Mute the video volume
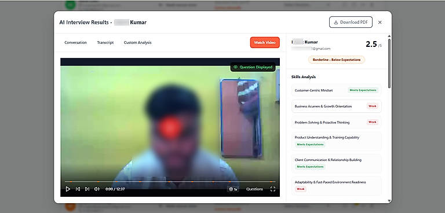Screen dimensions: 445x213 pos(97,189)
